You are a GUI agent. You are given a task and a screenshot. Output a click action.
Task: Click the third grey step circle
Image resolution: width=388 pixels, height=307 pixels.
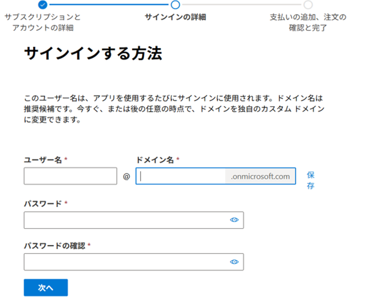point(308,4)
